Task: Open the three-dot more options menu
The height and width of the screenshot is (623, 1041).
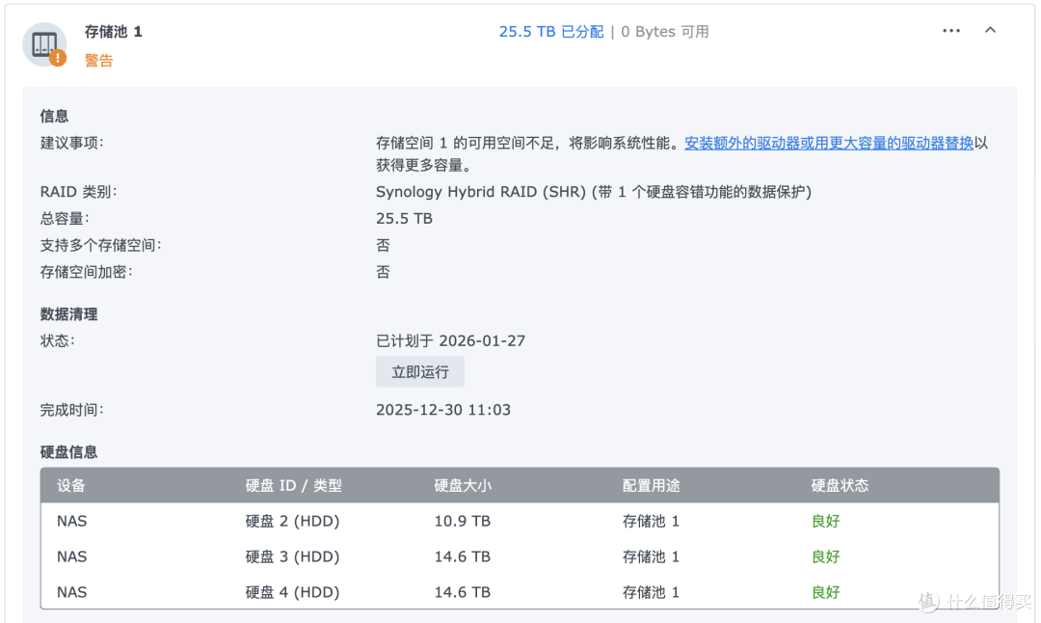Action: [x=950, y=31]
